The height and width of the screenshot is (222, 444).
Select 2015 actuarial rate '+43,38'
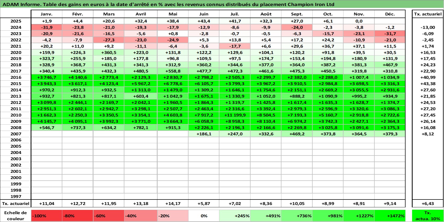coord(428,84)
